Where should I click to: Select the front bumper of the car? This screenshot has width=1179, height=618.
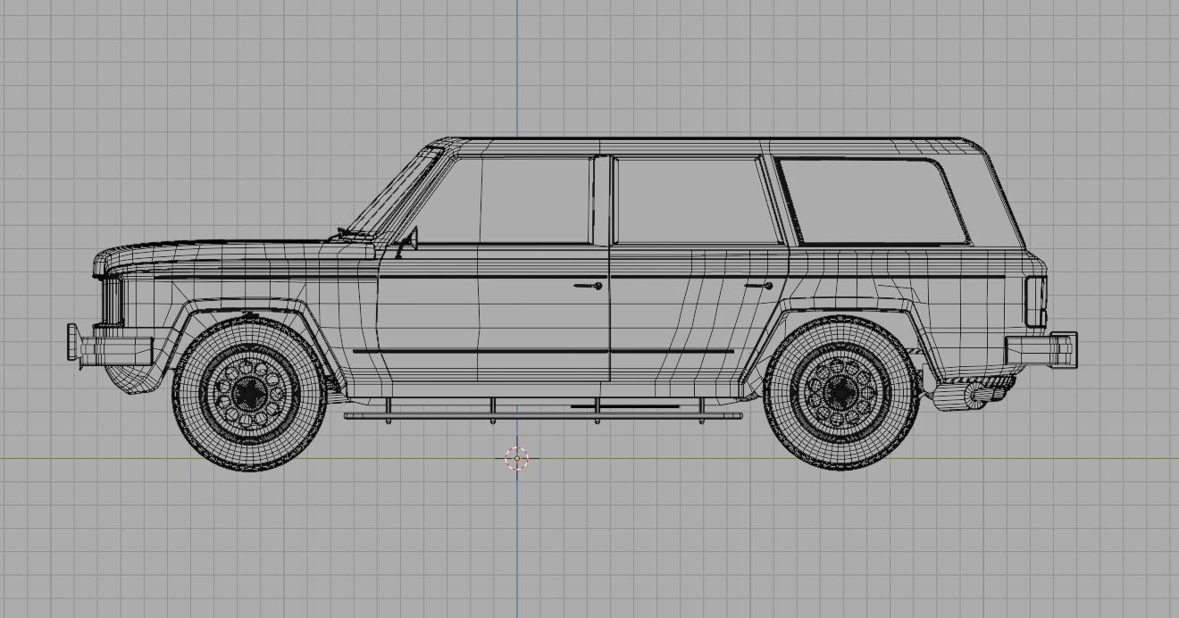coord(109,347)
